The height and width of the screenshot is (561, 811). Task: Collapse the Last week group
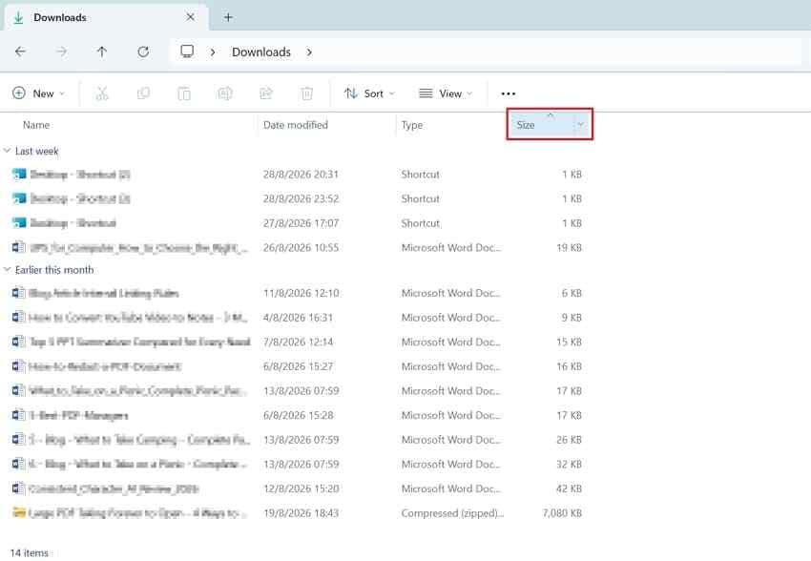(7, 151)
